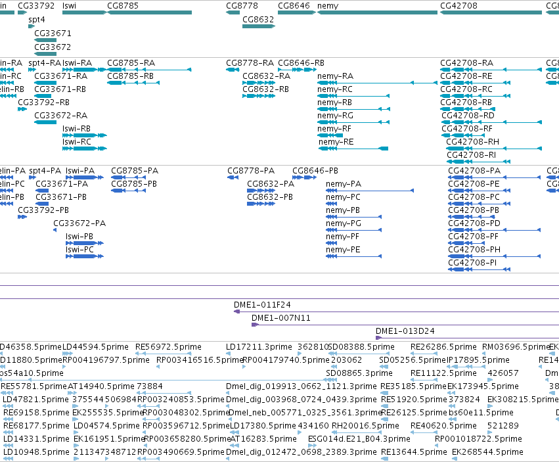The width and height of the screenshot is (559, 462).
Task: Click protein CG8778-PA
Action: tap(233, 177)
